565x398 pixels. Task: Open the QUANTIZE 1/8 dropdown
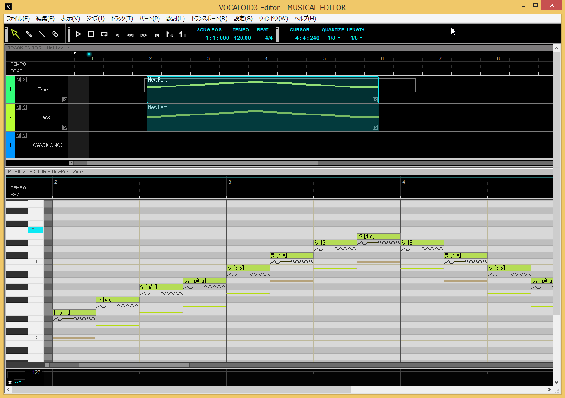(333, 38)
